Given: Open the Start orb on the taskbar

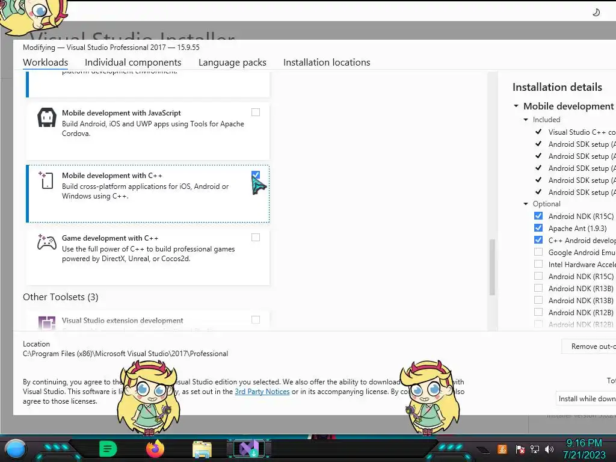Looking at the screenshot, I should tap(15, 449).
